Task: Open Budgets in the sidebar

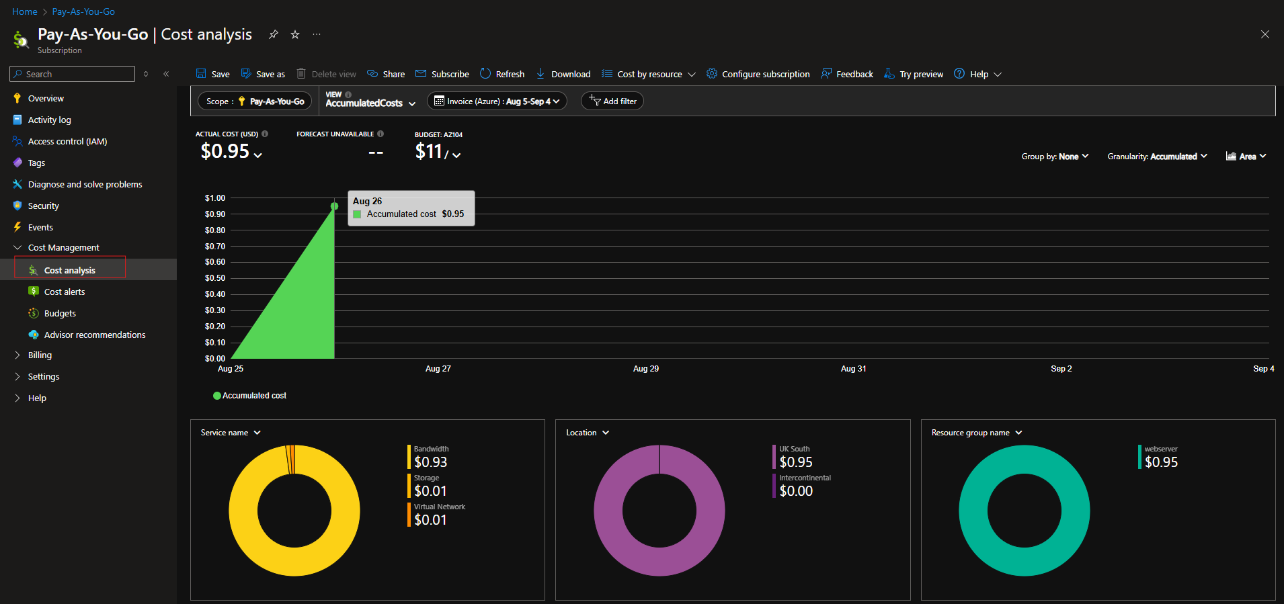Action: point(60,313)
